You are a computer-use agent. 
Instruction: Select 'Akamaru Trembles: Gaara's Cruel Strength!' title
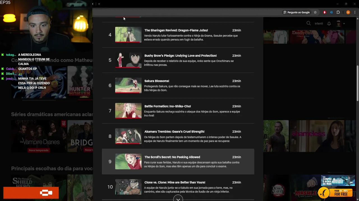click(x=174, y=132)
